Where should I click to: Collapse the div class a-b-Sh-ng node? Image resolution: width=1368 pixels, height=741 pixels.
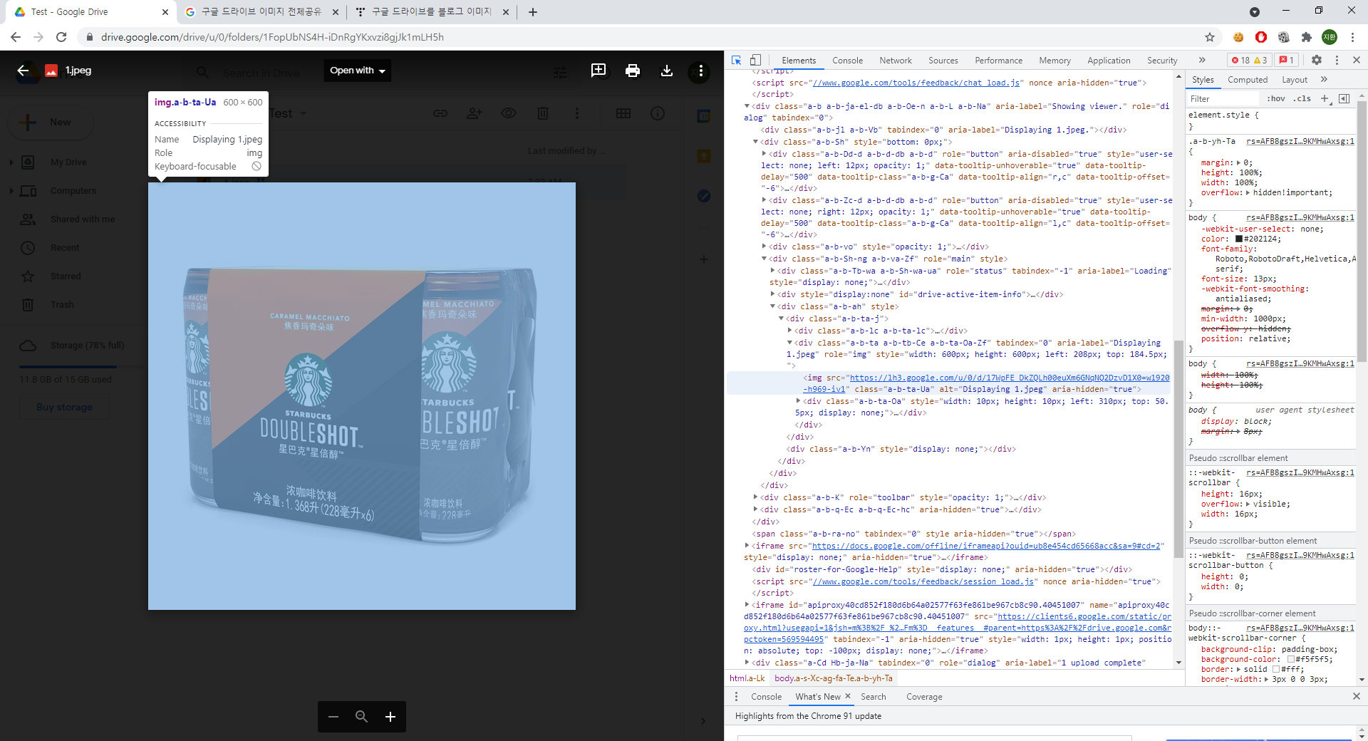point(764,259)
